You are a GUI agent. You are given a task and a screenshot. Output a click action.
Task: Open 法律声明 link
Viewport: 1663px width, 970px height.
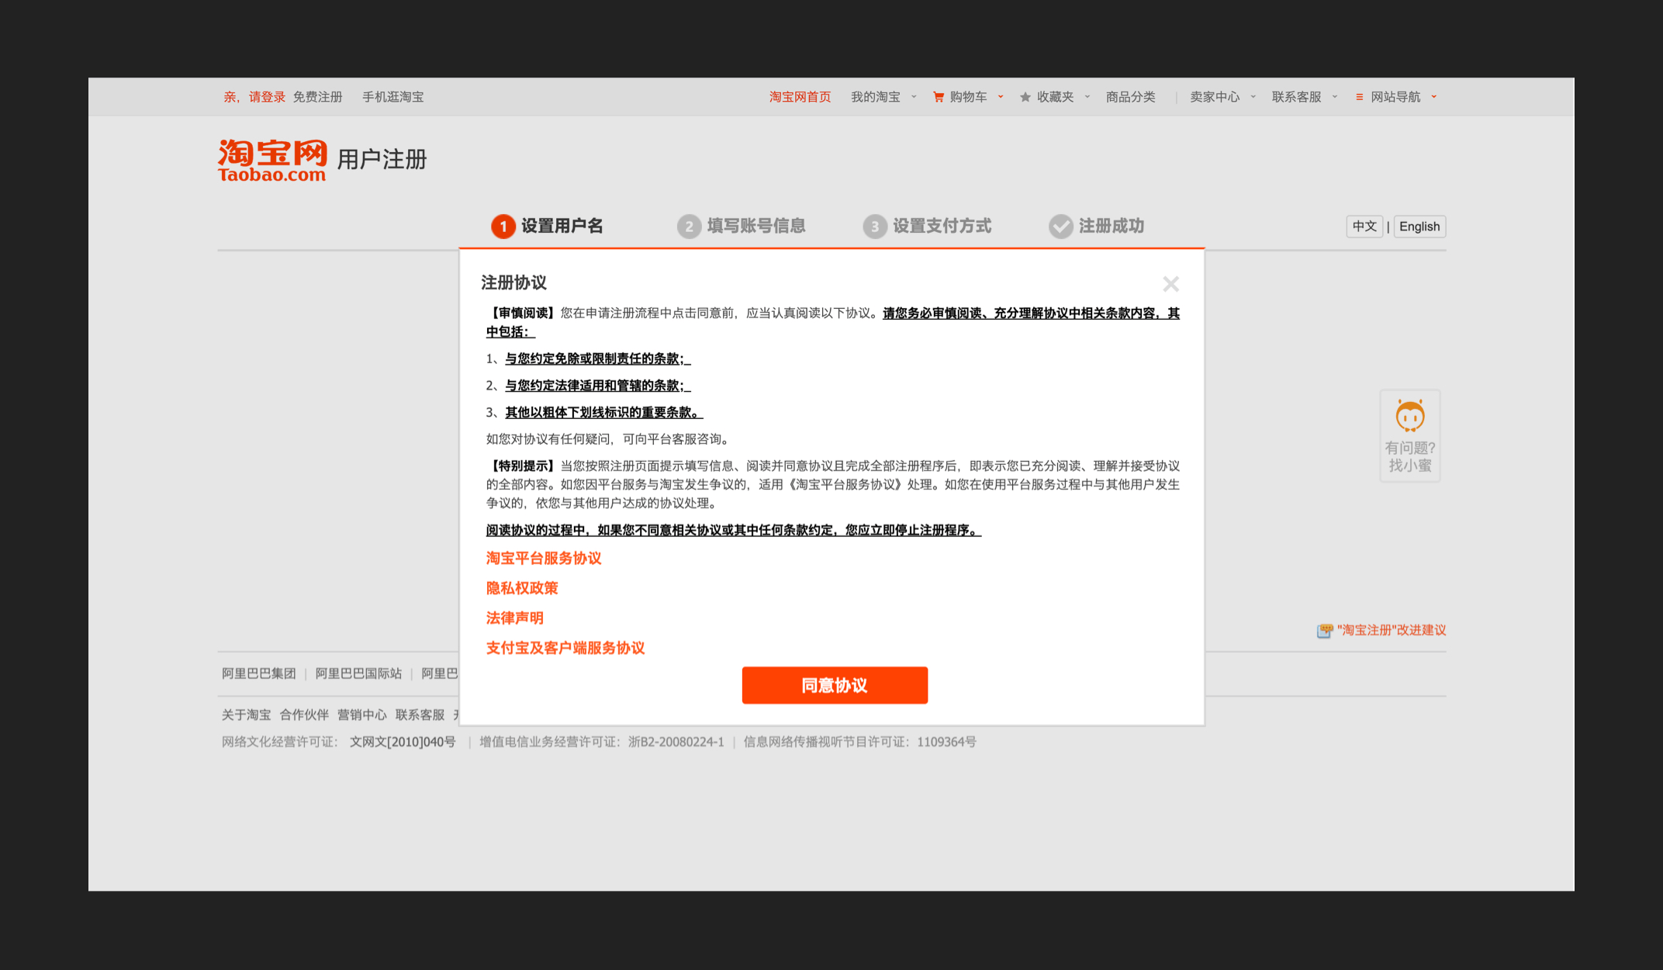(514, 618)
